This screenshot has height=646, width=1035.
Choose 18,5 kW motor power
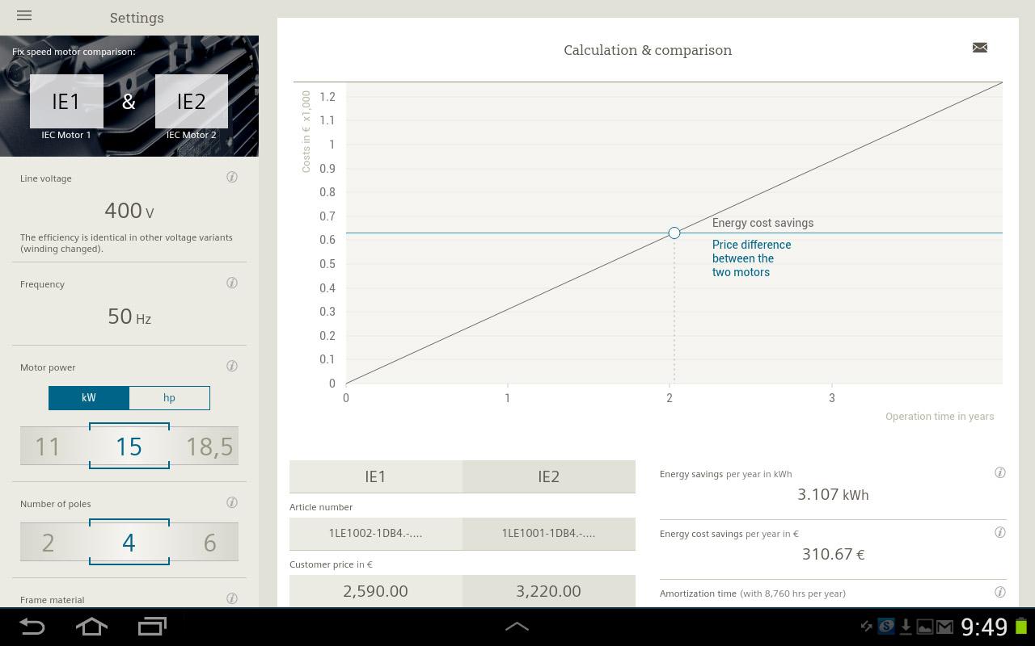click(209, 447)
